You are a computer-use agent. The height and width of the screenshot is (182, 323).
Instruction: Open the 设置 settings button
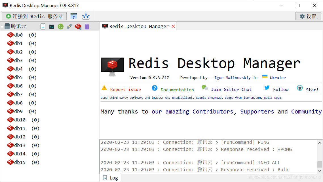coord(308,16)
